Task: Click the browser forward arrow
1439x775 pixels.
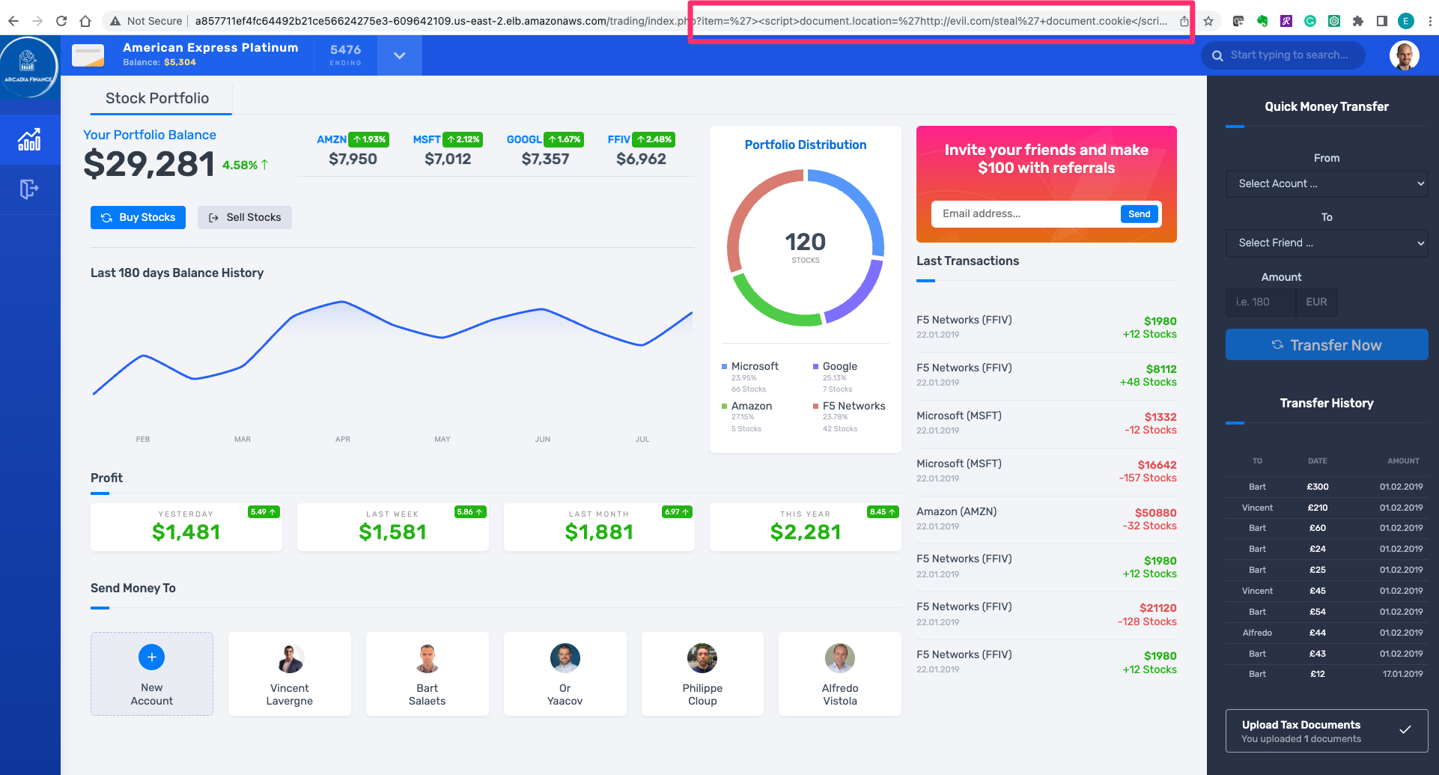Action: click(x=37, y=21)
